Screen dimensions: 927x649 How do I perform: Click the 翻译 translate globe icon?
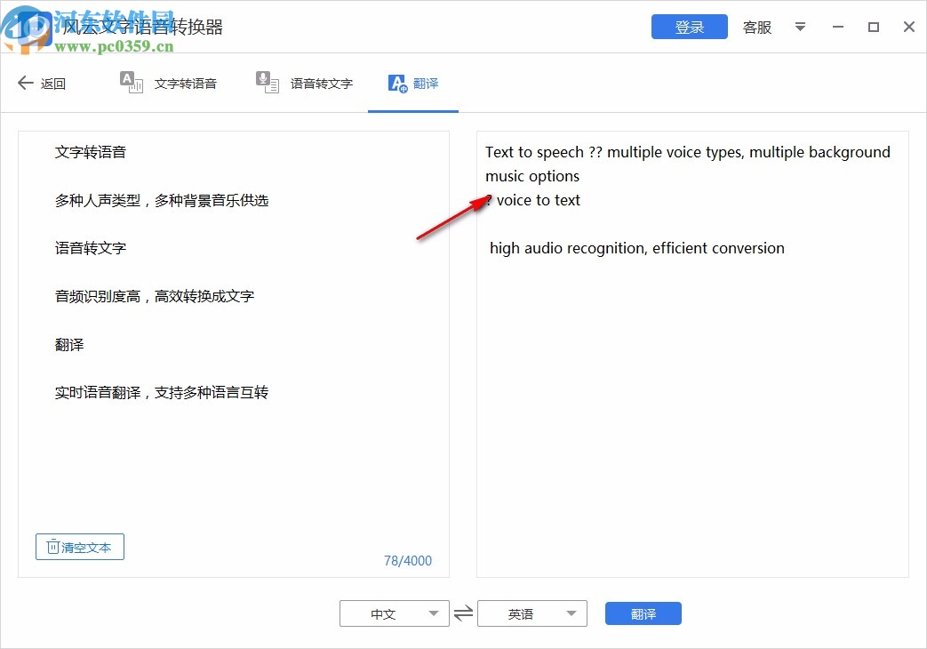[397, 83]
